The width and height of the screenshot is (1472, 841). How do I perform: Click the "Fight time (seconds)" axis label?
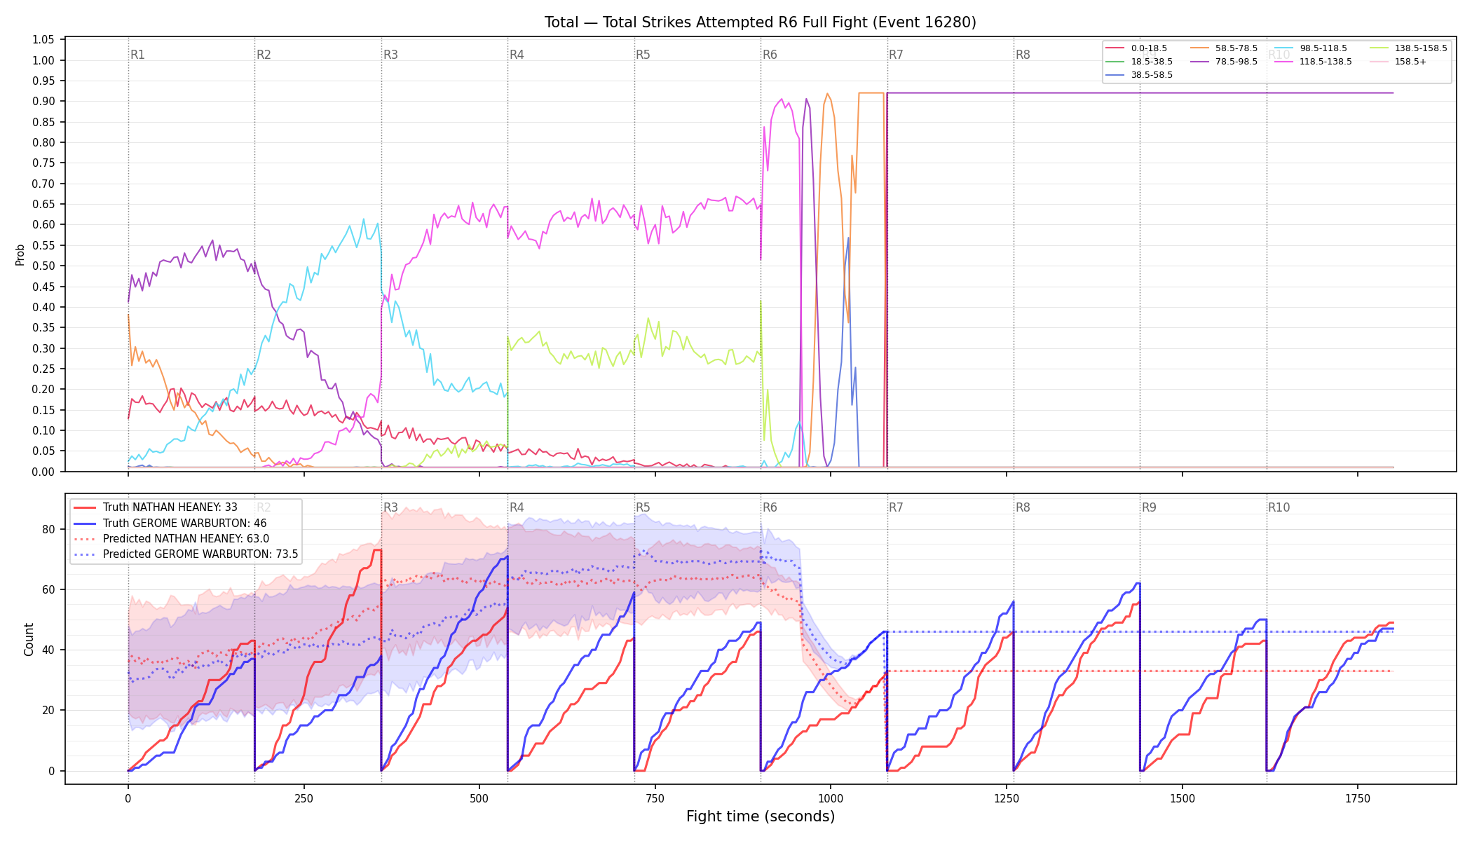pos(761,816)
